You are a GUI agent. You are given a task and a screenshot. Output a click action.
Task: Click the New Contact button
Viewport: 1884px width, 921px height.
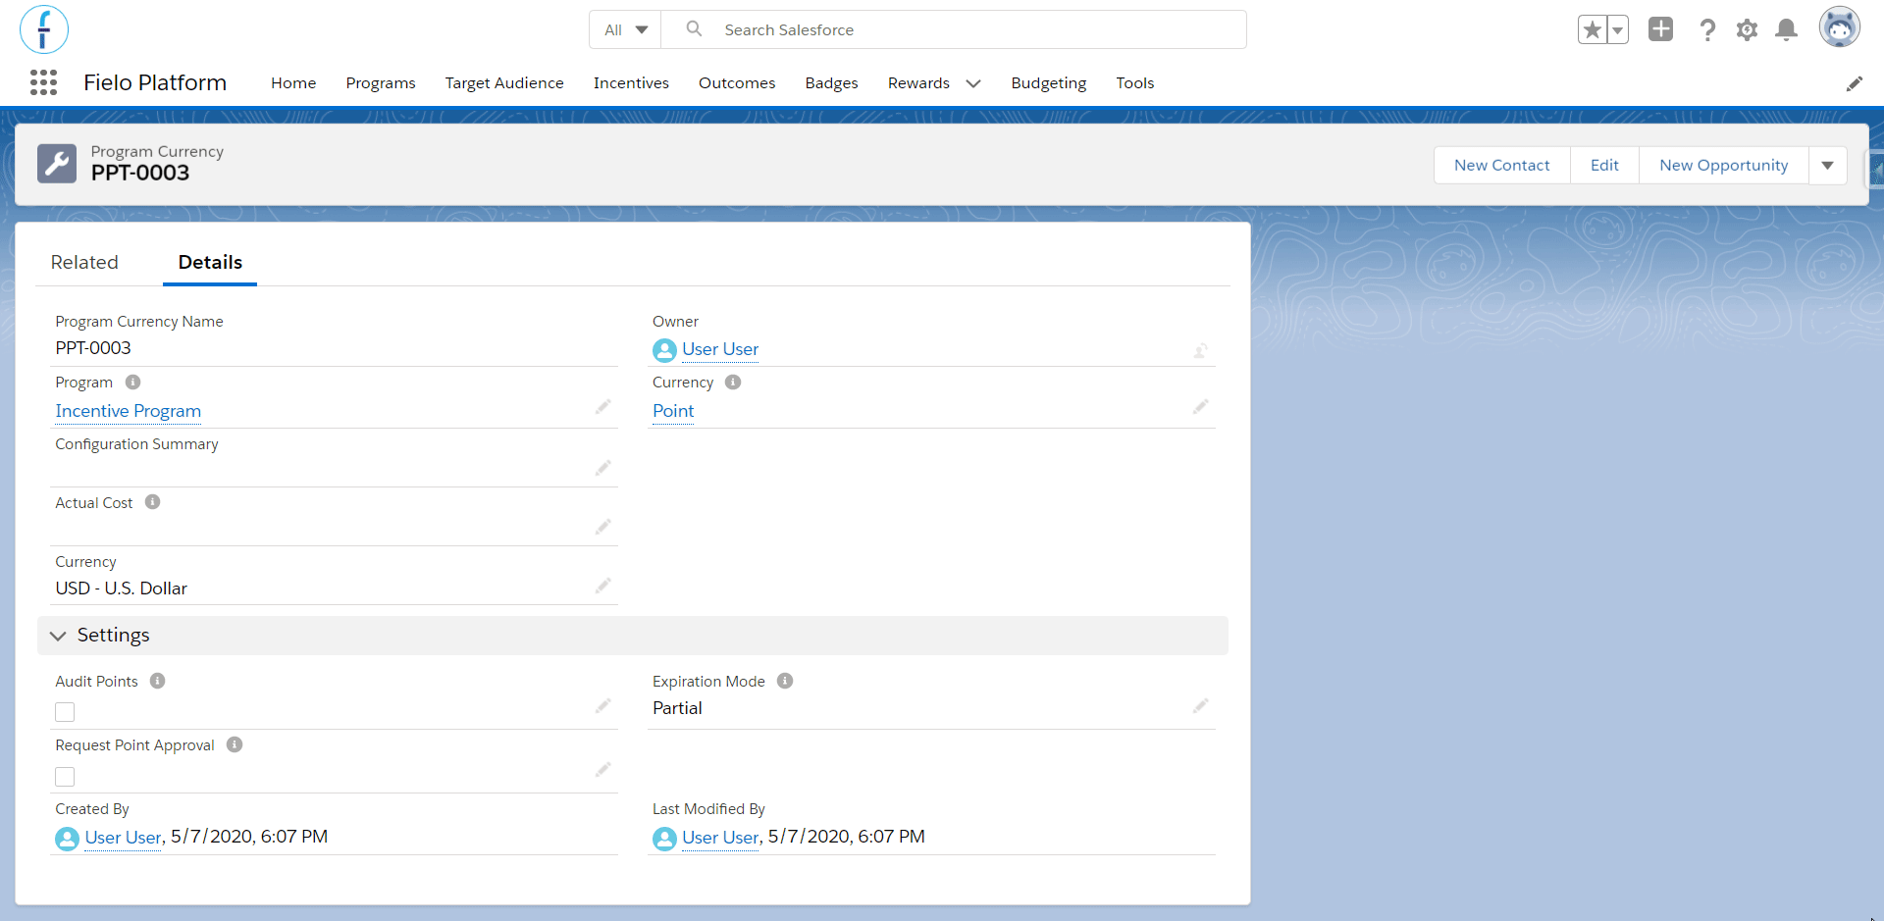[1502, 165]
